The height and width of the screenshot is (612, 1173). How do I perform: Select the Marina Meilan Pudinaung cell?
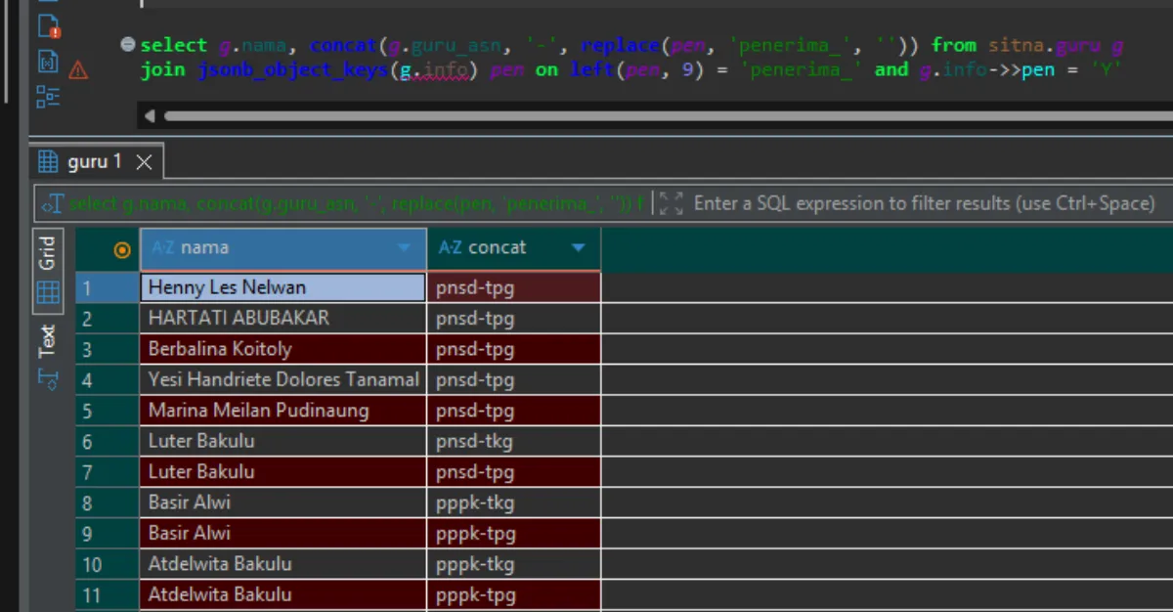pos(283,411)
